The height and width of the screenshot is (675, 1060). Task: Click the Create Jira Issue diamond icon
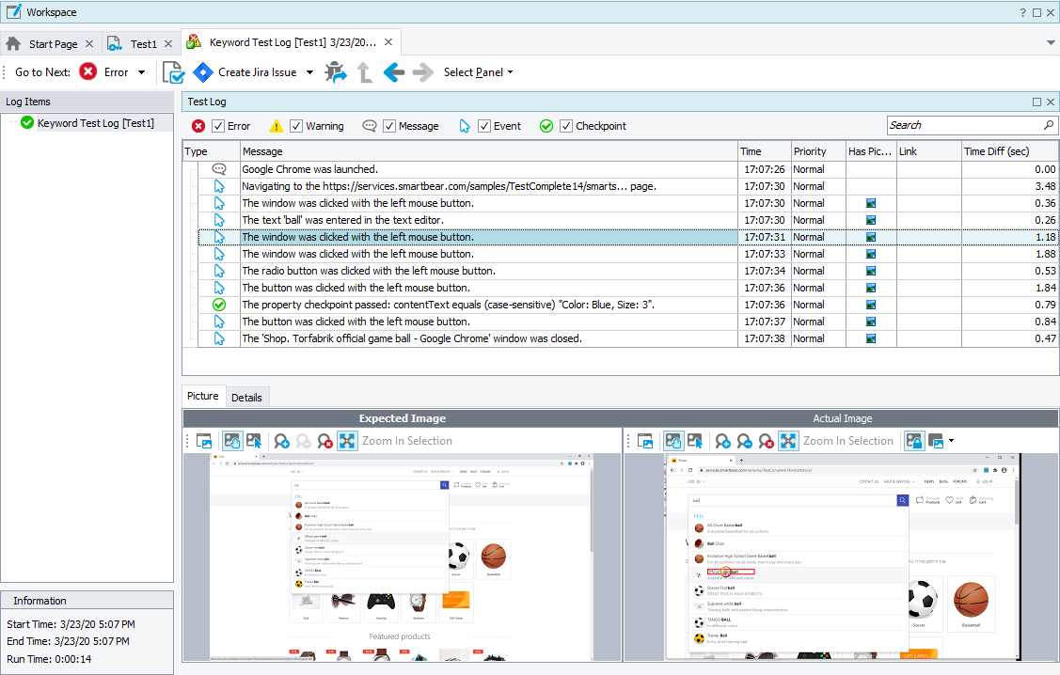pyautogui.click(x=203, y=71)
